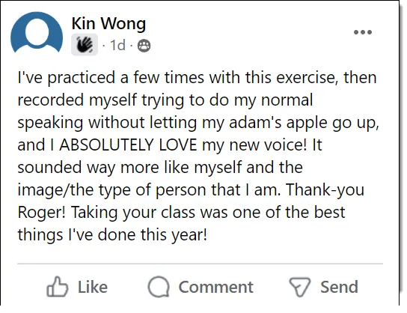This screenshot has width=407, height=313.
Task: Click the Like button label
Action: click(x=93, y=287)
